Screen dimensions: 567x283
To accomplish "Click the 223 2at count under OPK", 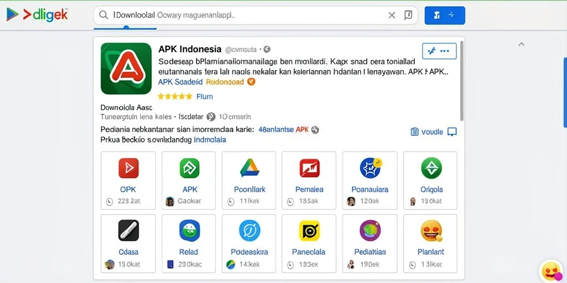I will 129,201.
